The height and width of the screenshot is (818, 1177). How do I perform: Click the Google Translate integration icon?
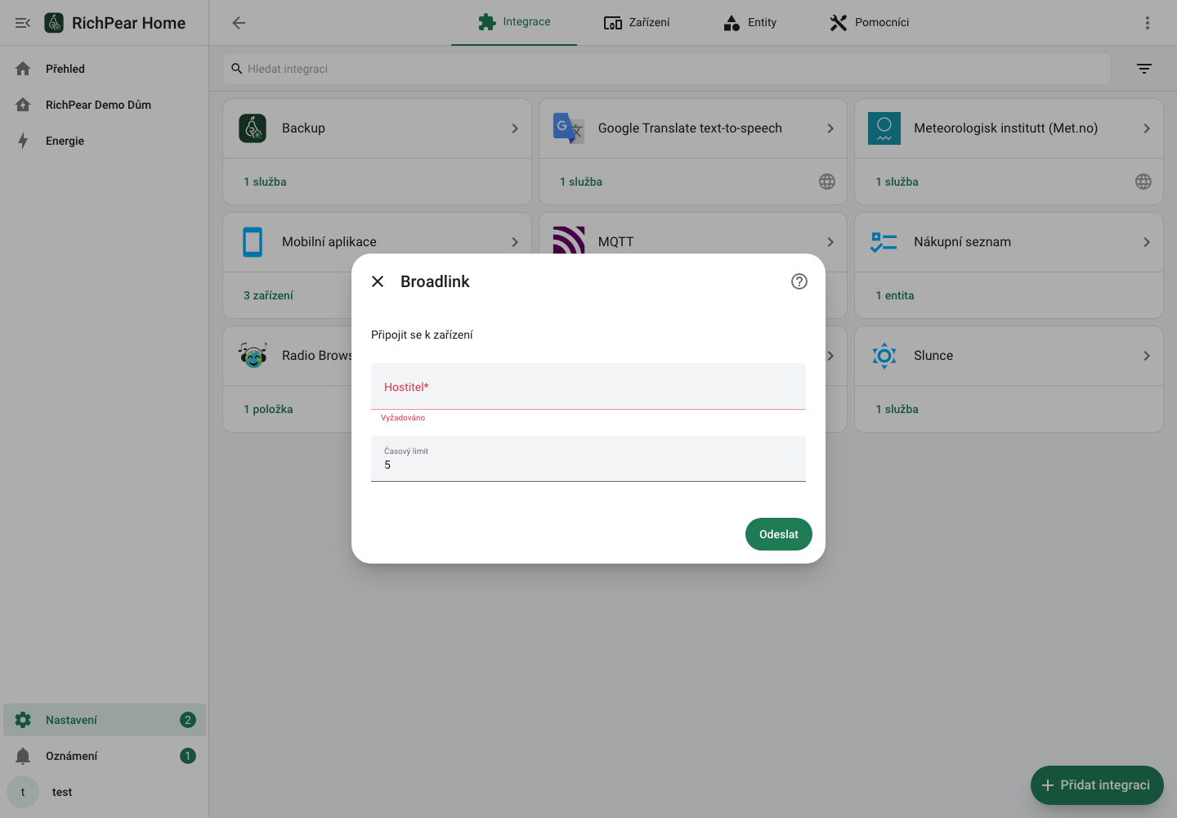(x=569, y=128)
